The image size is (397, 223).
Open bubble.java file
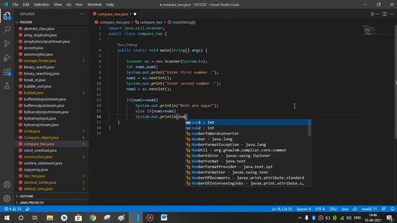pos(33,93)
